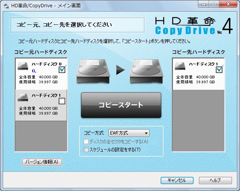Click the source disk 0 使用領域 39.997 GB value
240x191 pixels.
click(48, 82)
